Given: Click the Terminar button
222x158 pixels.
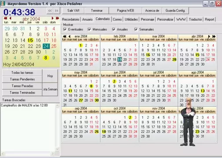Looking at the screenshot, I should click(97, 11).
